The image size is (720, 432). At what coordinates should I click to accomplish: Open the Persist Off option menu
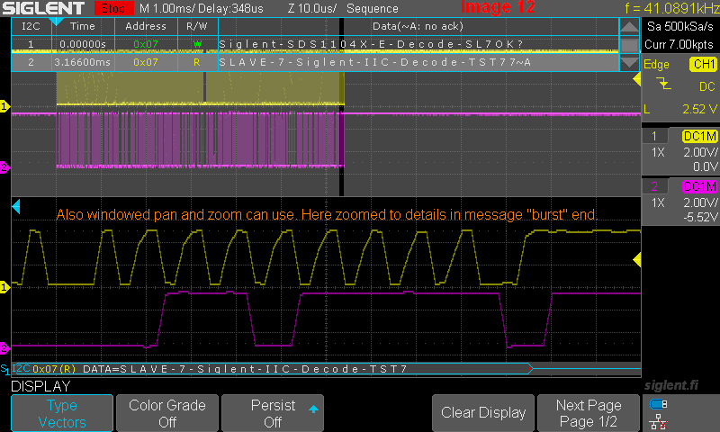point(273,413)
